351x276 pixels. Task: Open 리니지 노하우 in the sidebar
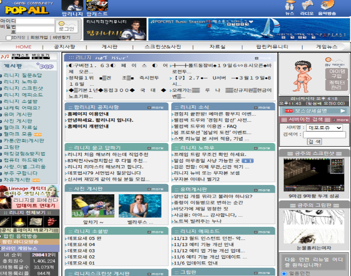coord(21,82)
